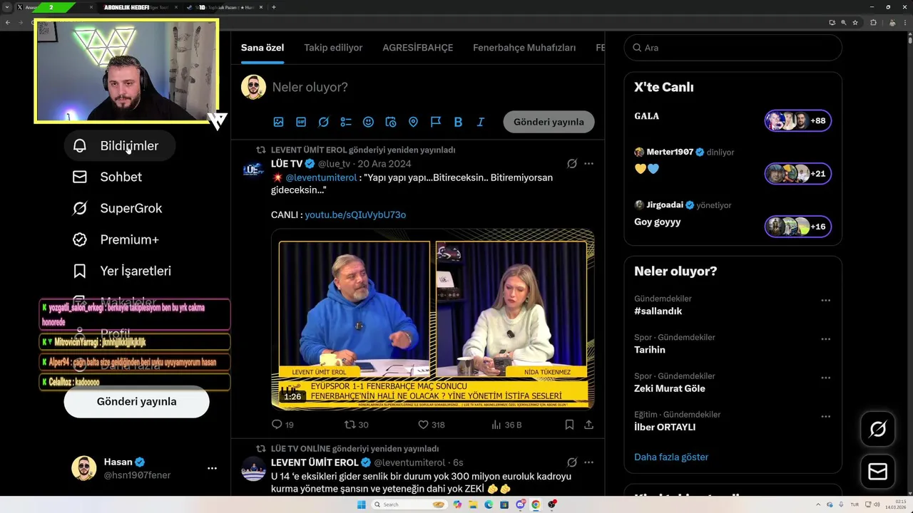Open more options on LÜE TV post
Screen dimensions: 913x513
(588, 164)
